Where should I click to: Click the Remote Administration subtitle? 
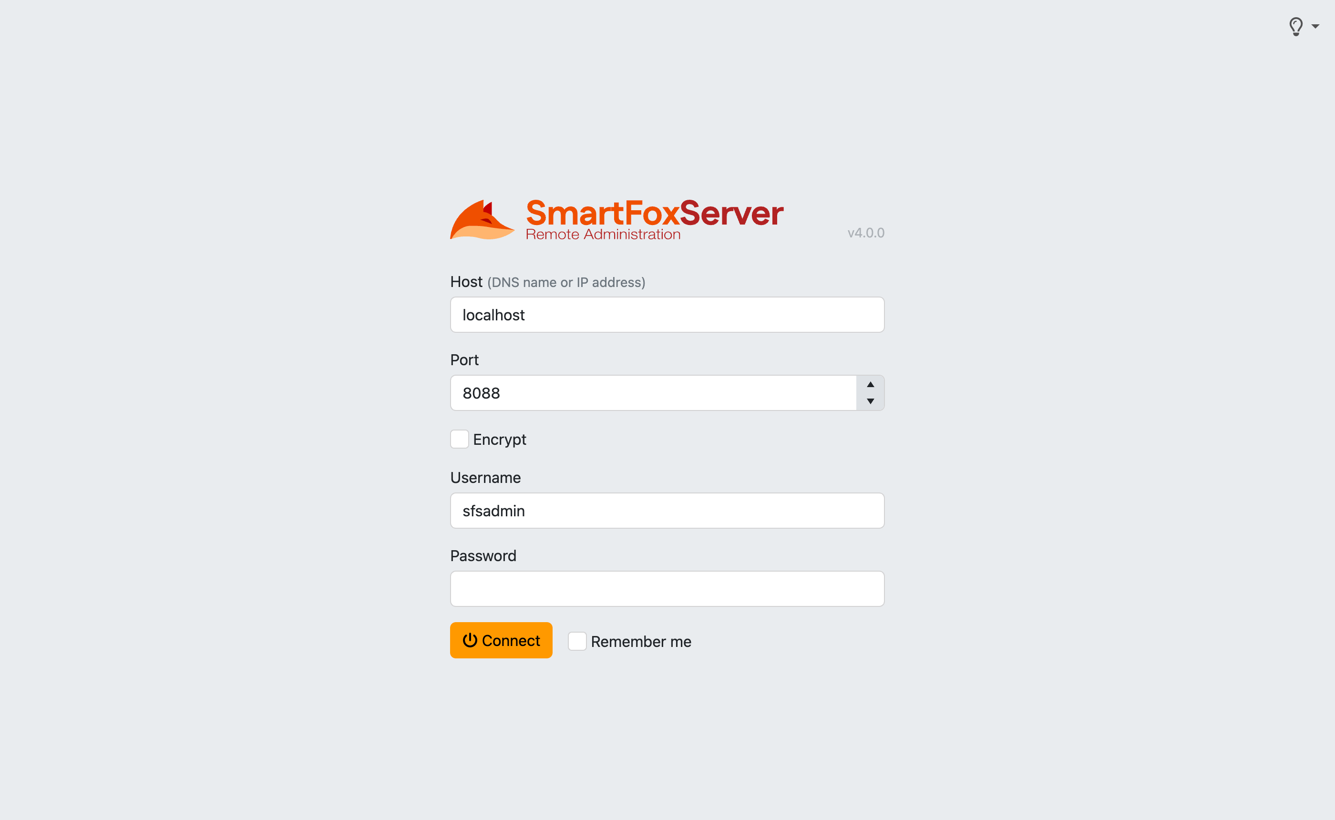pyautogui.click(x=603, y=234)
